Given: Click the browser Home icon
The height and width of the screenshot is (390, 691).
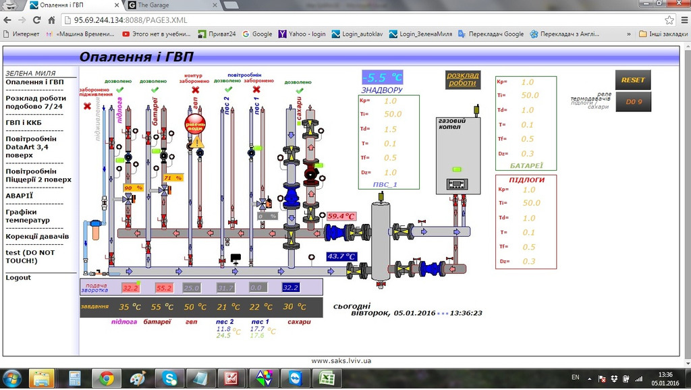Looking at the screenshot, I should pos(51,20).
